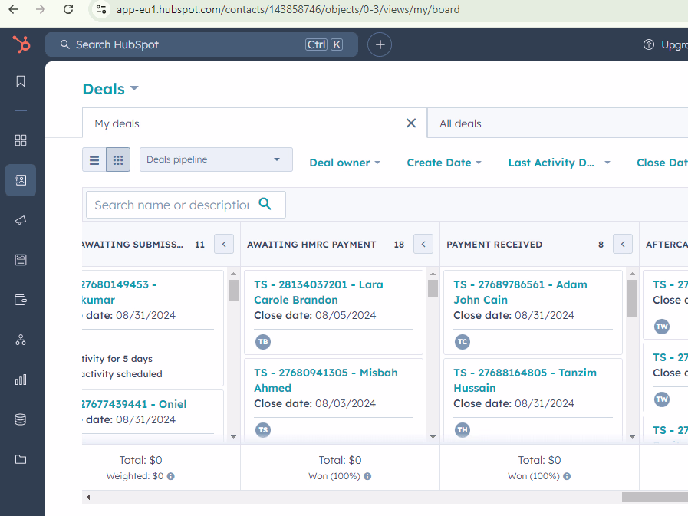Screen dimensions: 688x516
Task: Click the TH owner avatar on Tanzim card
Action: (x=462, y=430)
